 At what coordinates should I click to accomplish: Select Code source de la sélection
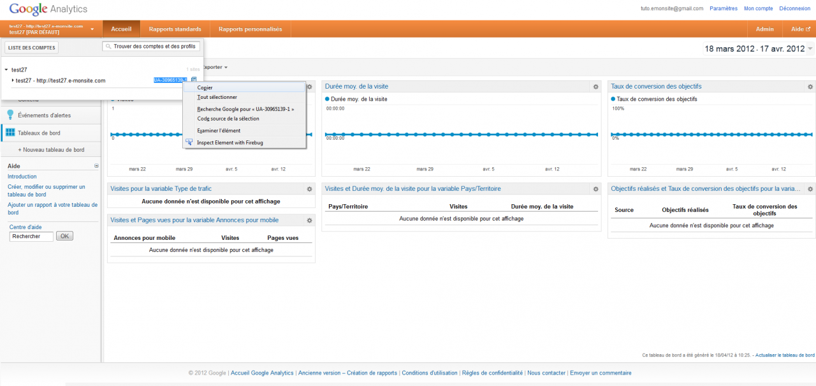[x=244, y=119]
